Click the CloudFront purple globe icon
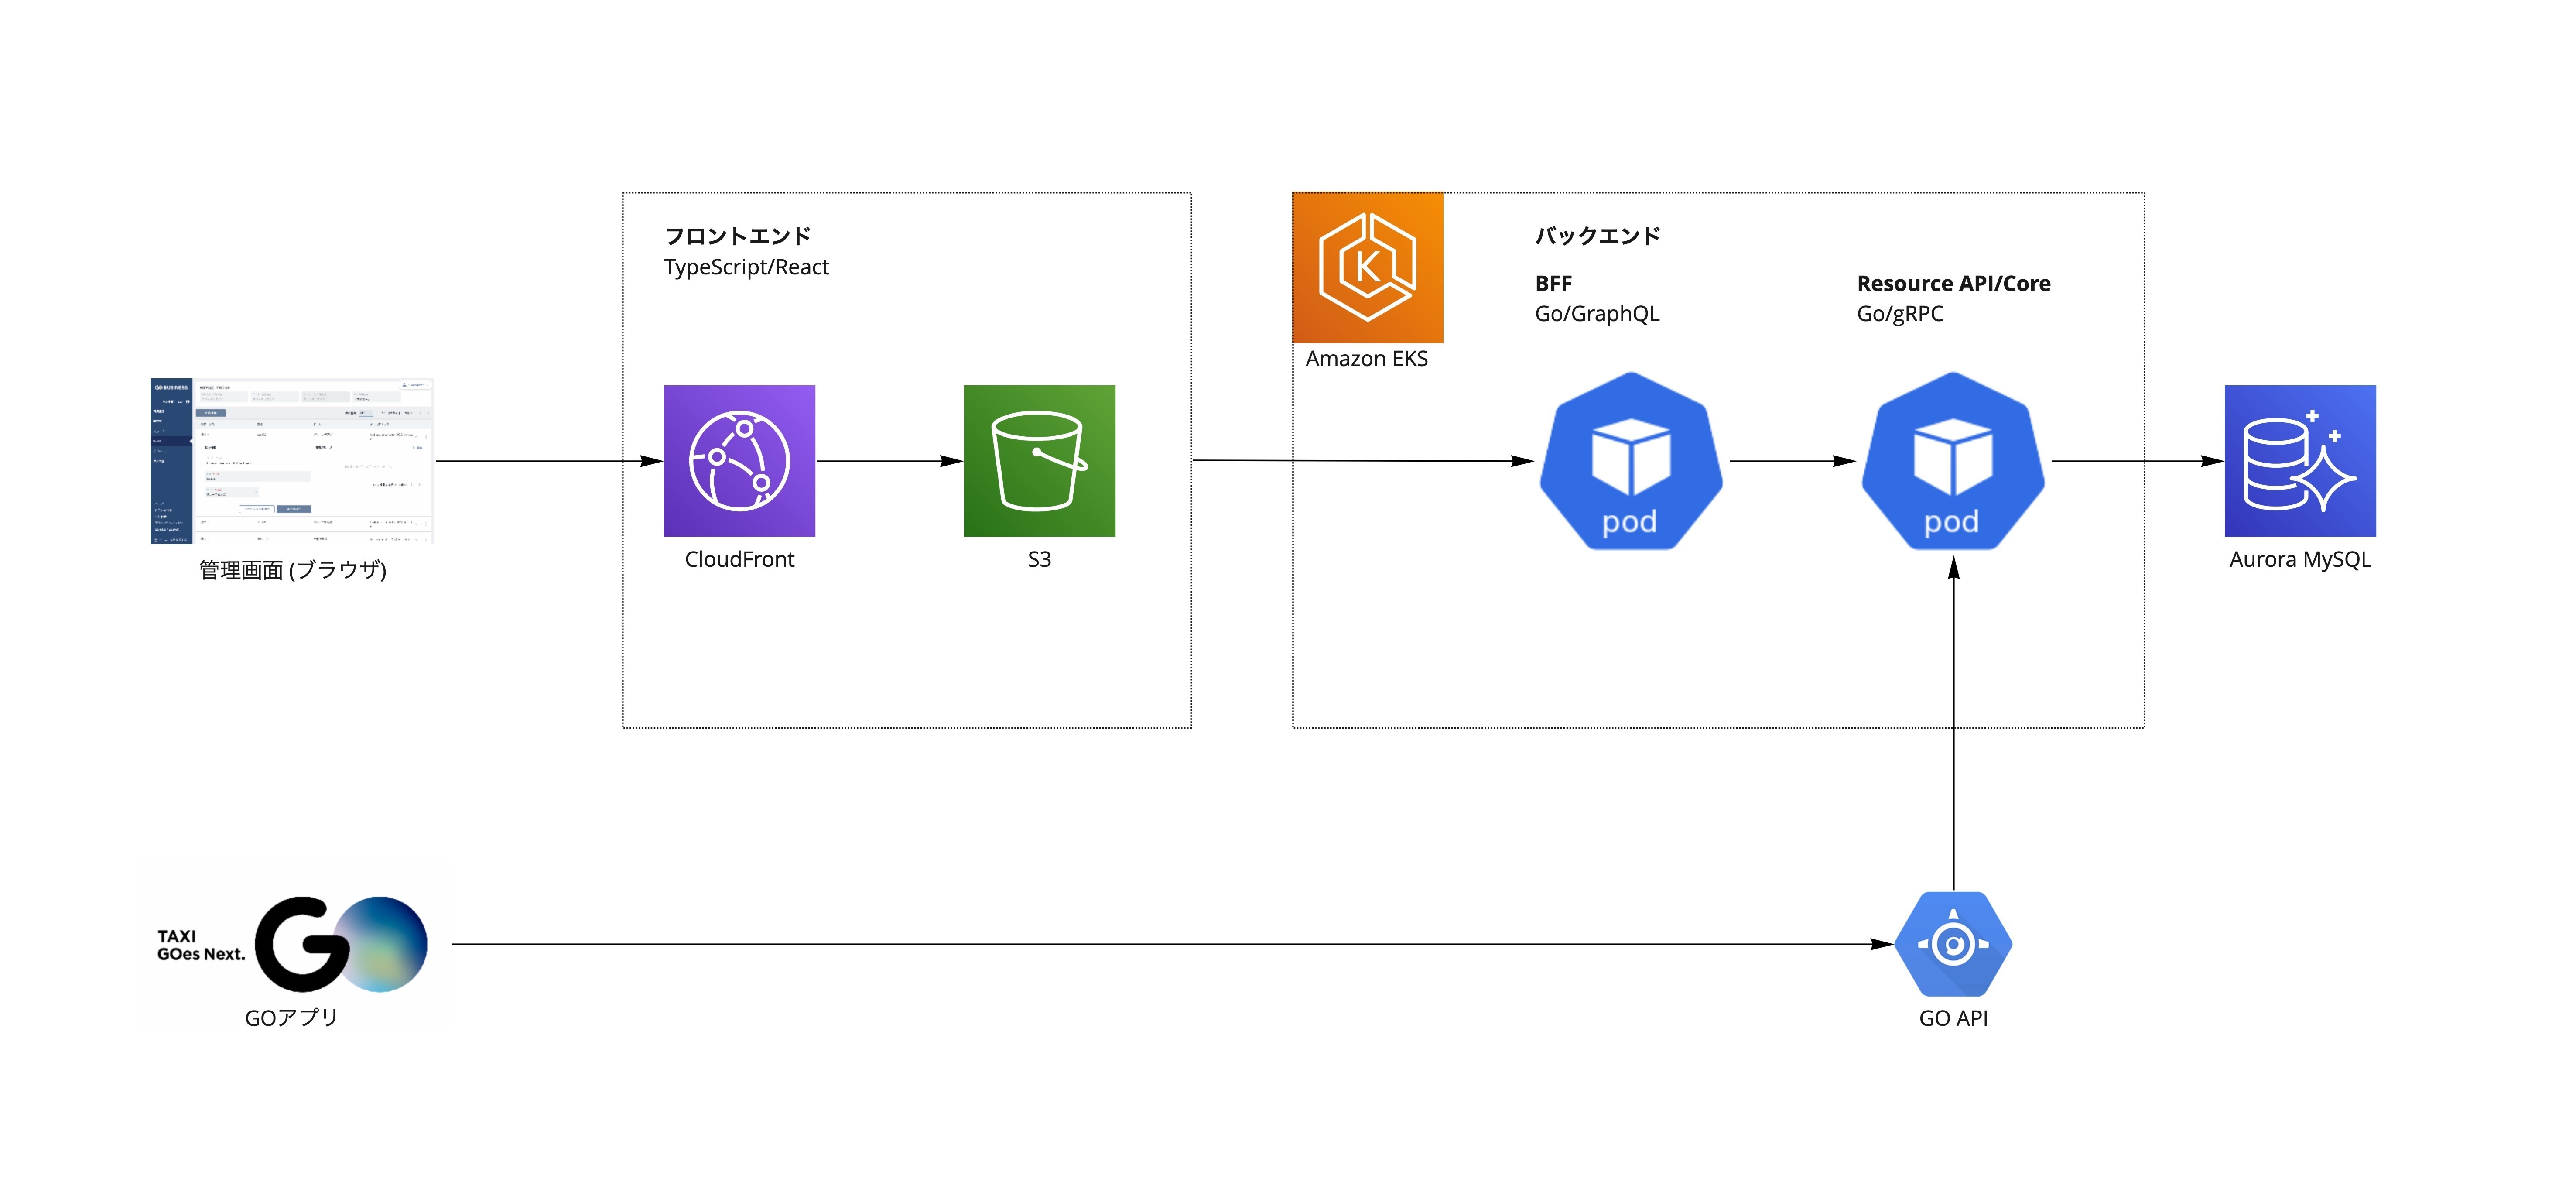The height and width of the screenshot is (1182, 2576). [739, 461]
